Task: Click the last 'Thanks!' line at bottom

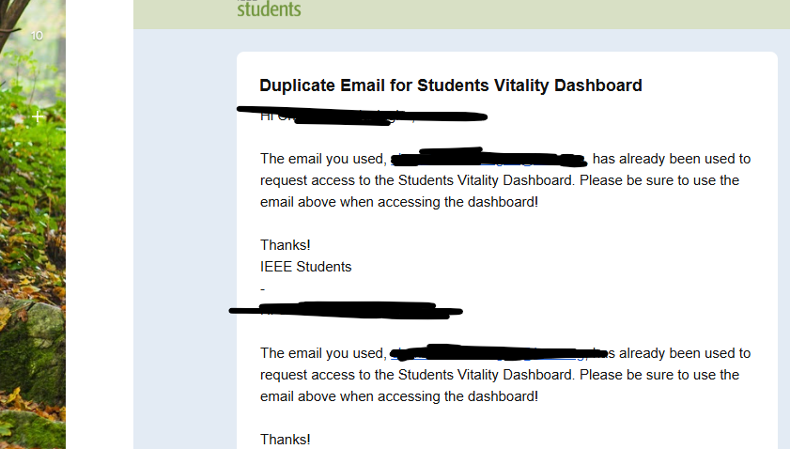Action: coord(286,440)
